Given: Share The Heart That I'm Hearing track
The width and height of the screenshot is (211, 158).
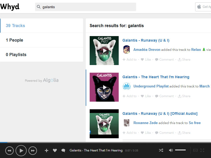Looking at the screenshot, I should coord(184,96).
